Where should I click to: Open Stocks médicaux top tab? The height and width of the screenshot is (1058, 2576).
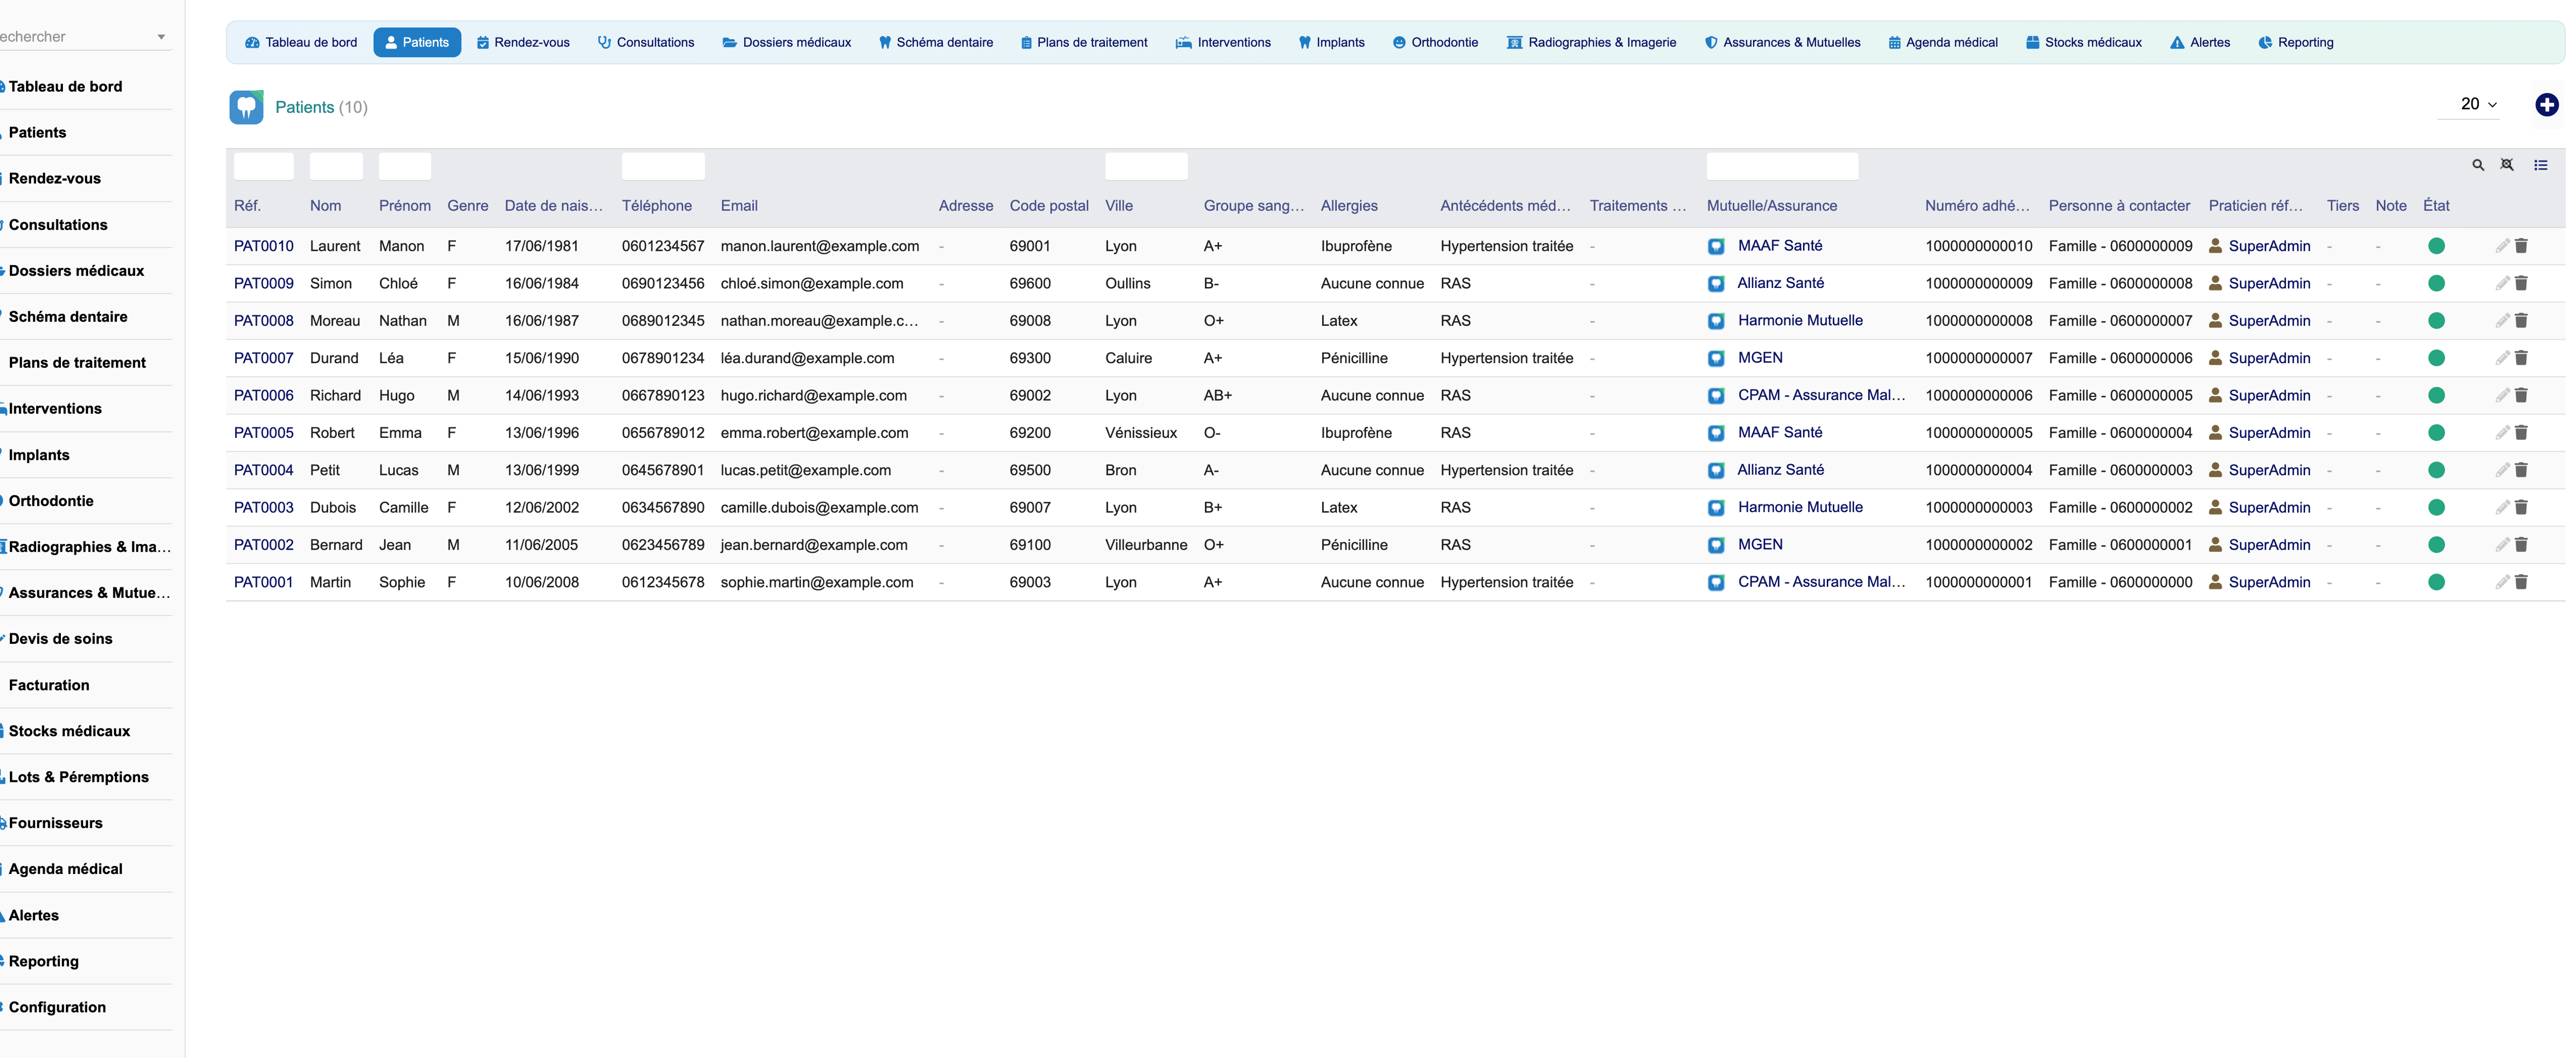click(x=2084, y=42)
